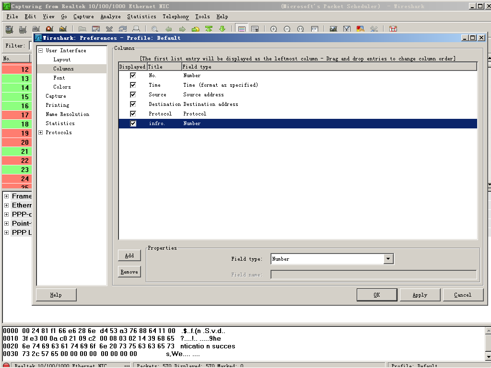Select Layout in the preferences tree
The image size is (491, 368).
click(62, 59)
